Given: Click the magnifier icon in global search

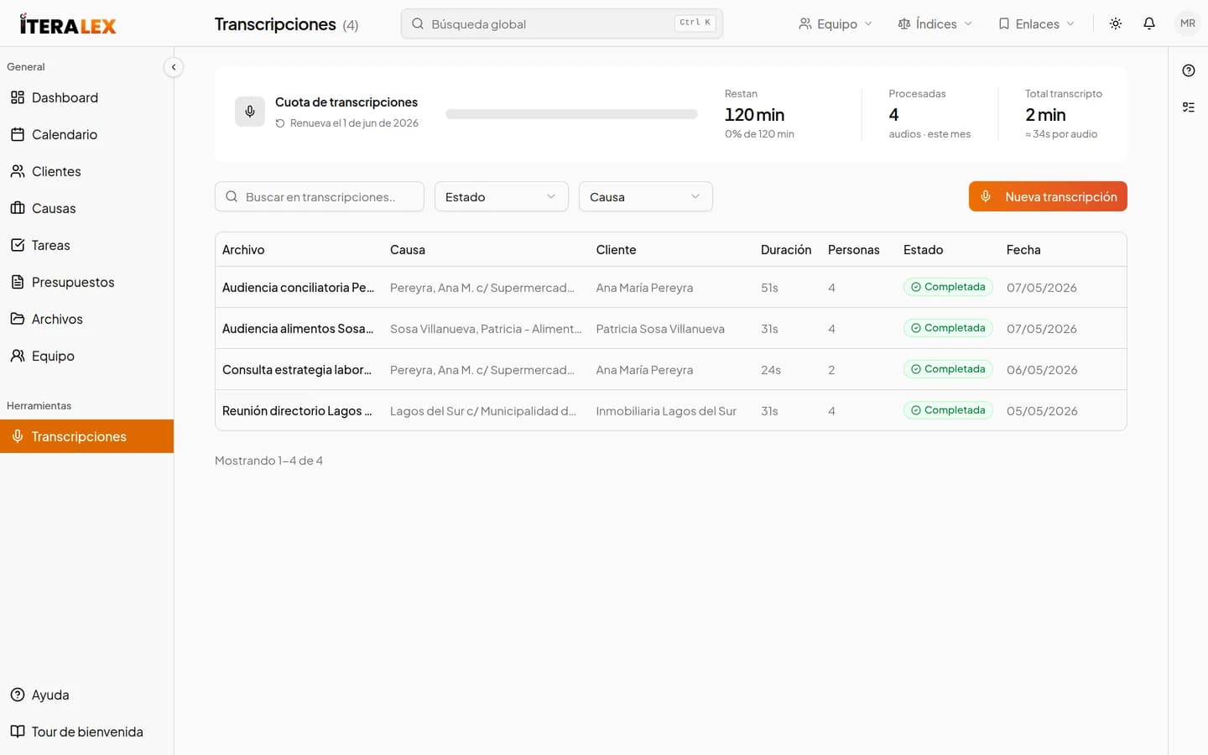Looking at the screenshot, I should point(418,23).
